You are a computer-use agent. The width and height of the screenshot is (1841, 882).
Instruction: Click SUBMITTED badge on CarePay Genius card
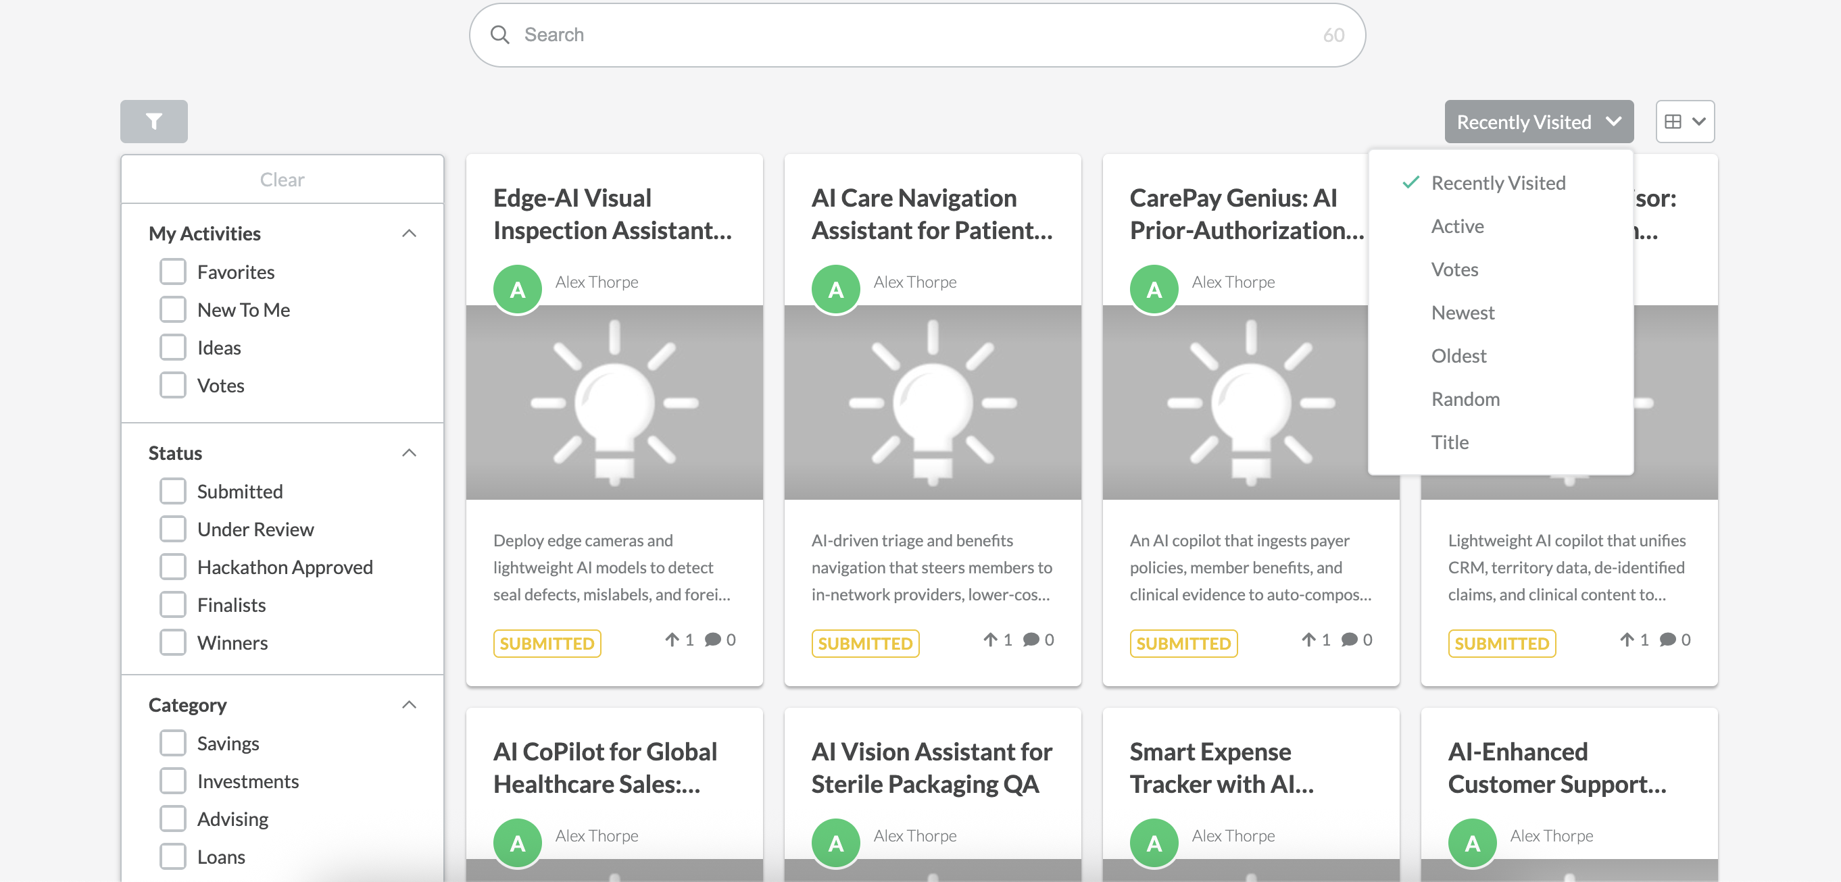click(1183, 644)
